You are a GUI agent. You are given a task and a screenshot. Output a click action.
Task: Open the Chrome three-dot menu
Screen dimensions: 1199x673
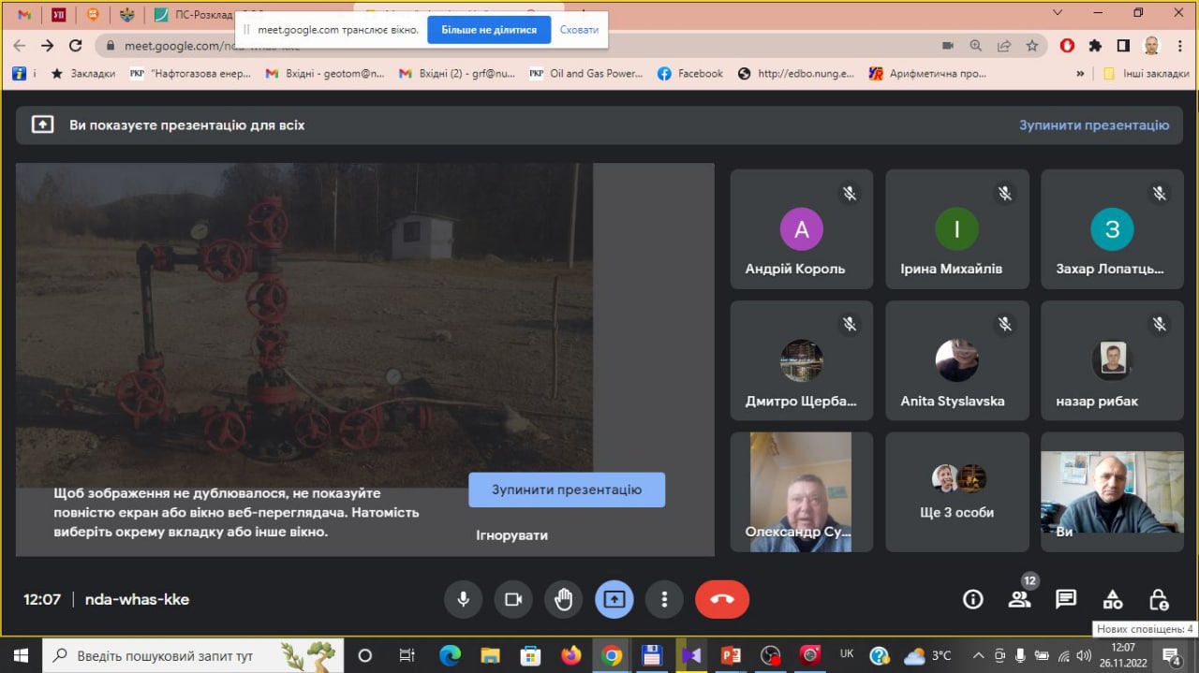[1179, 45]
